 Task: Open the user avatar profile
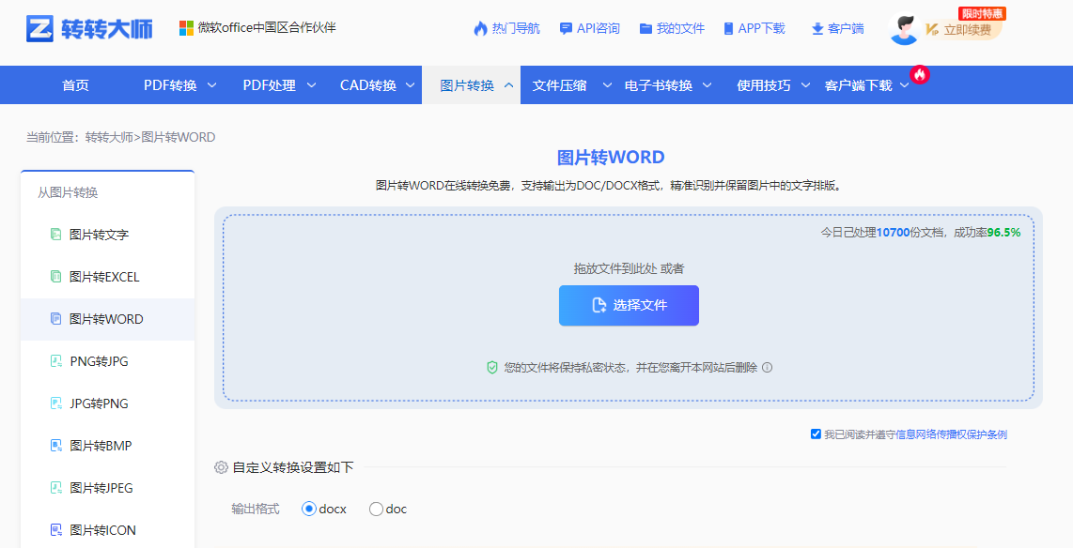coord(903,29)
